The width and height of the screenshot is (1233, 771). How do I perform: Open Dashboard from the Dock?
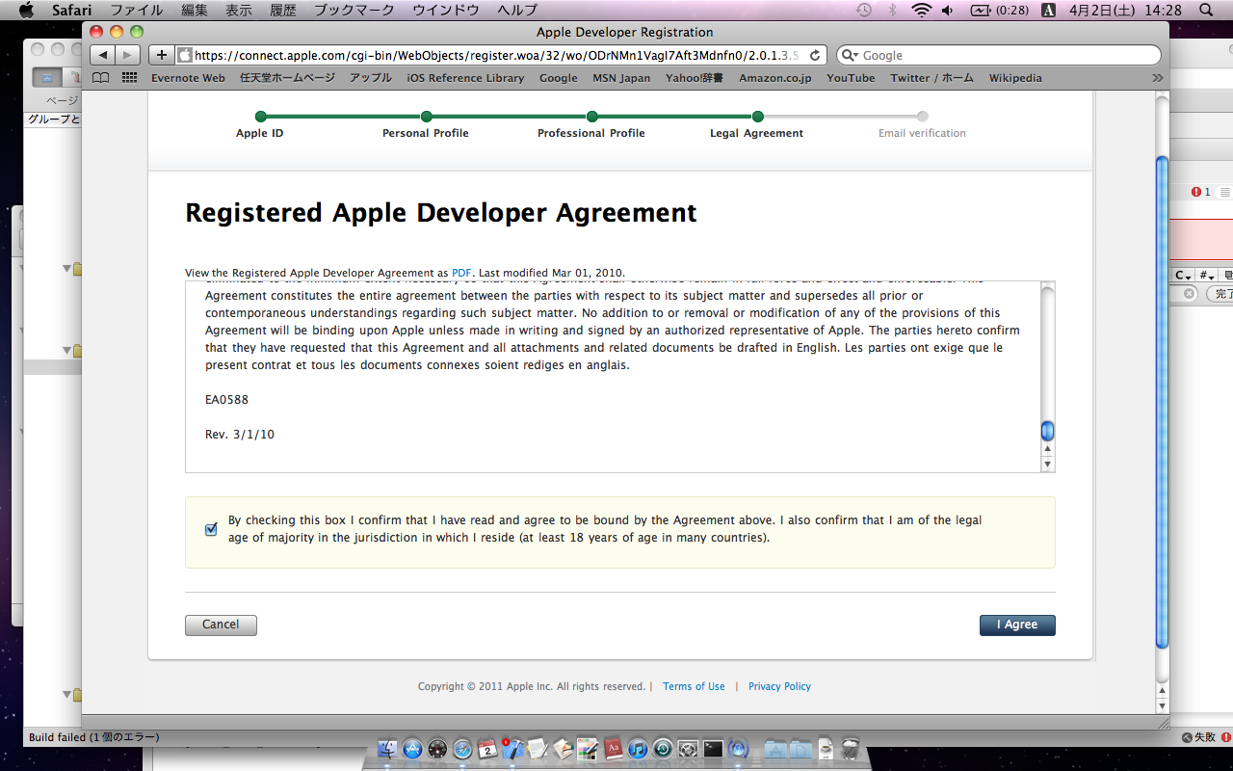pos(437,749)
